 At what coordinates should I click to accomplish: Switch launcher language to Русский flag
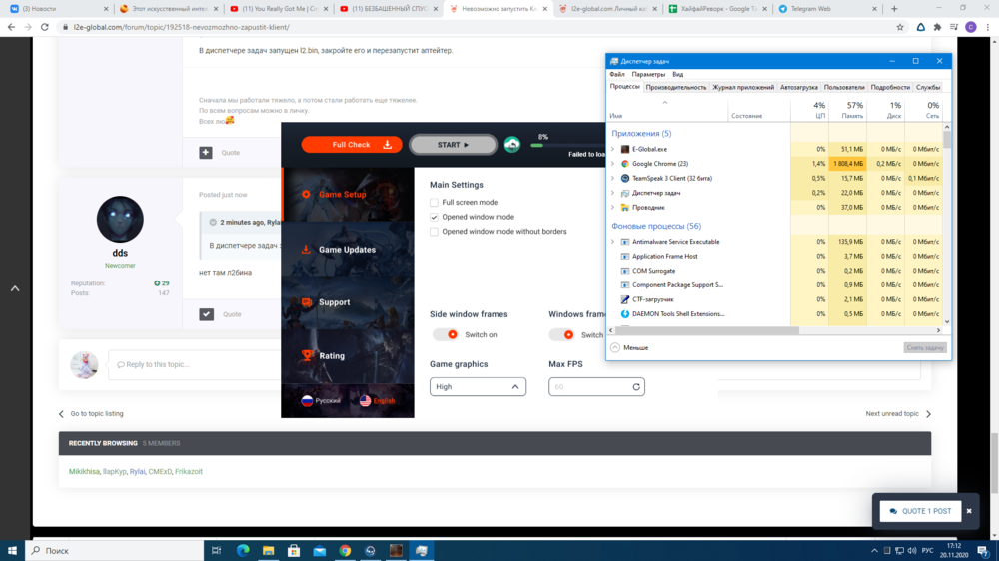[x=321, y=401]
